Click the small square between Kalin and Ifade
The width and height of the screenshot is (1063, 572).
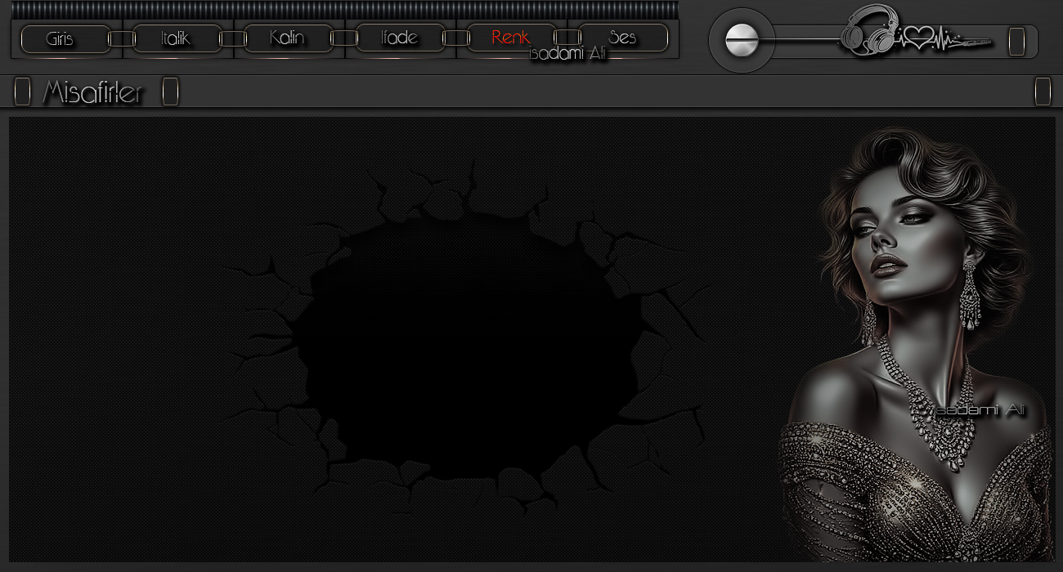tap(344, 38)
